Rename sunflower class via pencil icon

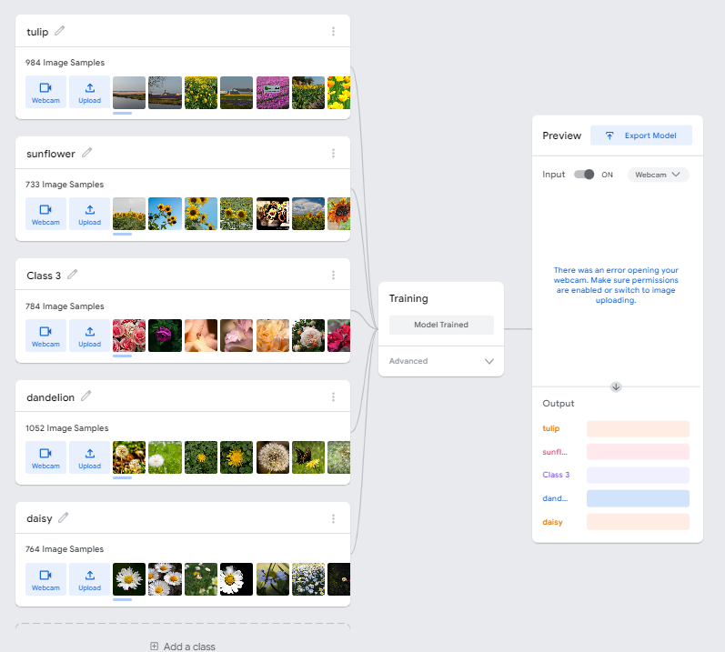[x=87, y=153]
